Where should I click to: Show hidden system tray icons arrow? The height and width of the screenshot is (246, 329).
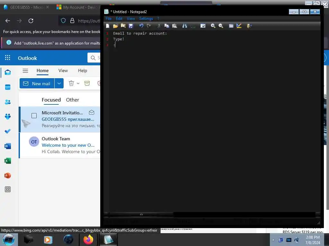point(273,240)
